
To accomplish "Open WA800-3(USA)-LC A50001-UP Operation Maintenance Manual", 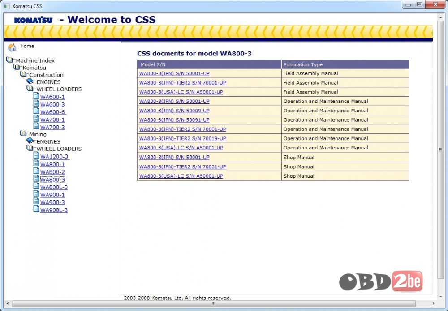I will pyautogui.click(x=181, y=148).
